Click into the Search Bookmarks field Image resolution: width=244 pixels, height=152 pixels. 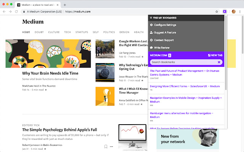pos(183,62)
